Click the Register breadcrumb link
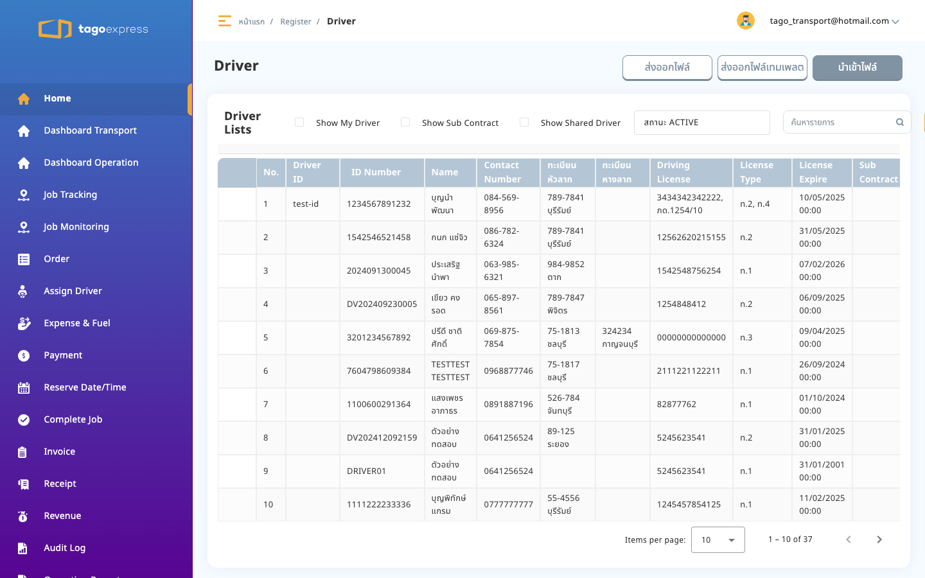The image size is (925, 578). [x=295, y=22]
